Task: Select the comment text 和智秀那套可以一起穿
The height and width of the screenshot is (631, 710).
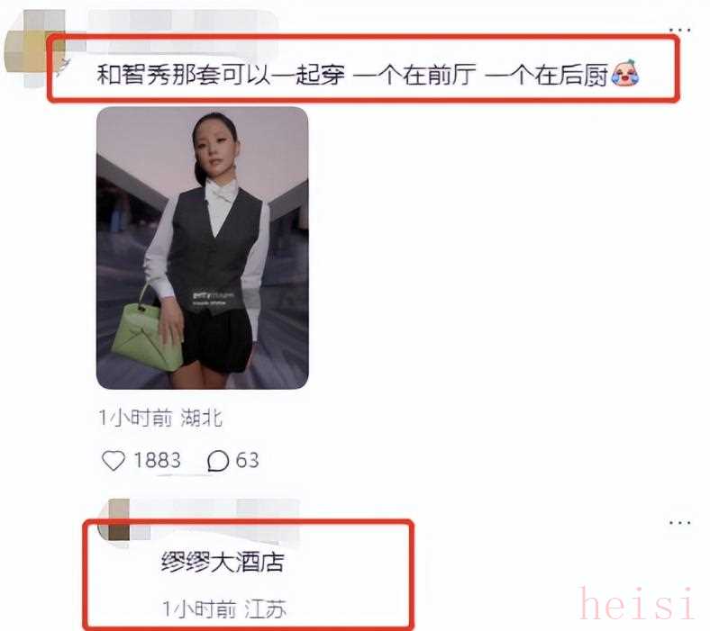Action: [221, 74]
